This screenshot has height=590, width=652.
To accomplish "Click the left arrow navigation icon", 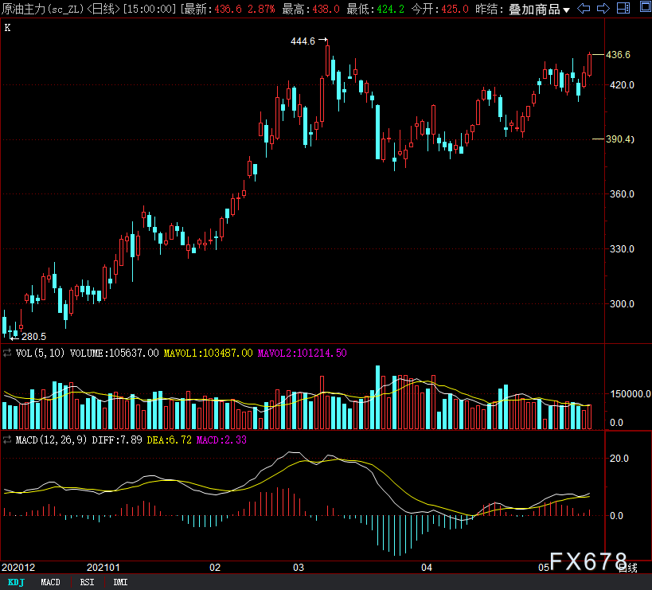I will coord(584,9).
